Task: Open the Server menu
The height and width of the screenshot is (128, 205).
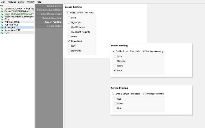Action: [x=21, y=2]
